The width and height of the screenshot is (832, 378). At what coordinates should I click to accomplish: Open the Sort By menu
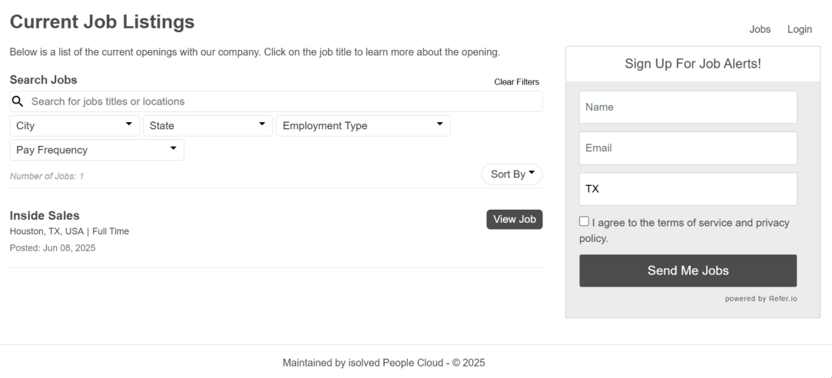click(x=512, y=174)
